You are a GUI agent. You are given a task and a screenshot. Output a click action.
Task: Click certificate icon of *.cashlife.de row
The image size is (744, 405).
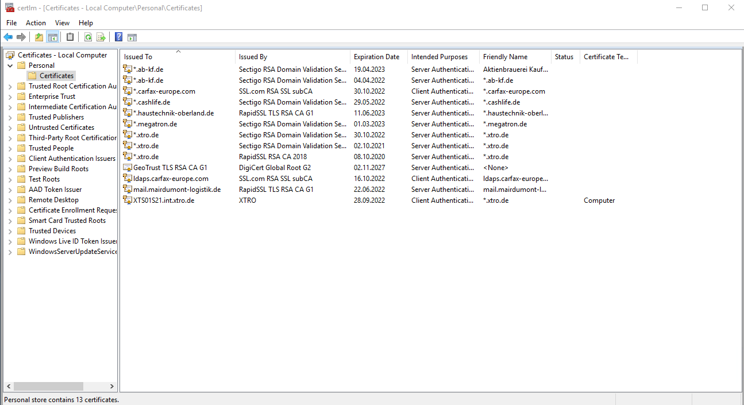pyautogui.click(x=128, y=102)
